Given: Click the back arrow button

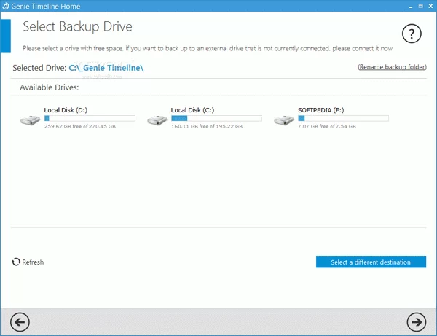Looking at the screenshot, I should click(x=20, y=322).
